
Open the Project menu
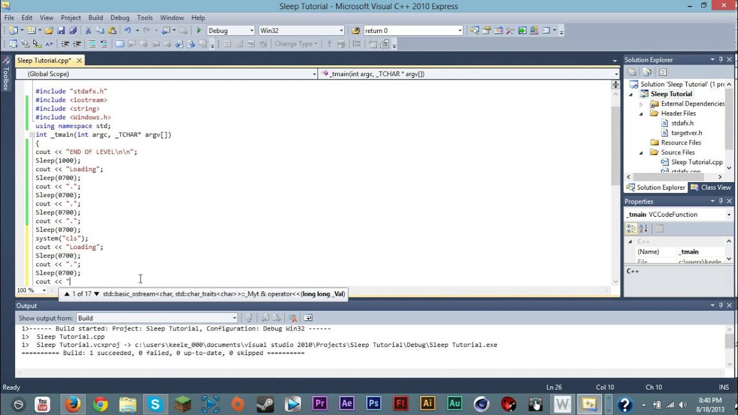pos(71,18)
